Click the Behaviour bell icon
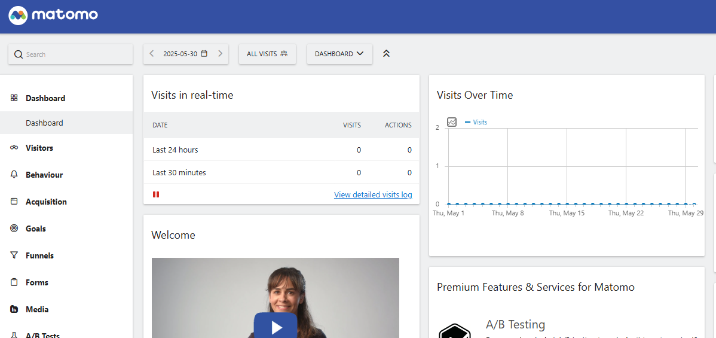This screenshot has height=338, width=716. tap(14, 175)
